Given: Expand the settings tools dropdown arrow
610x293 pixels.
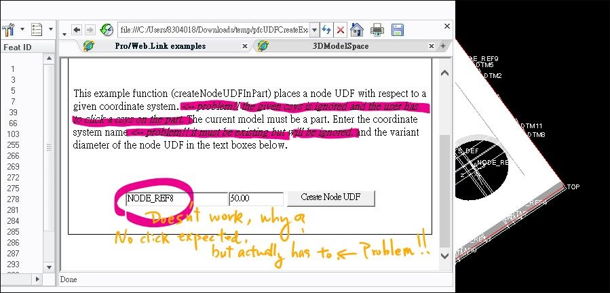Looking at the screenshot, I should [22, 30].
